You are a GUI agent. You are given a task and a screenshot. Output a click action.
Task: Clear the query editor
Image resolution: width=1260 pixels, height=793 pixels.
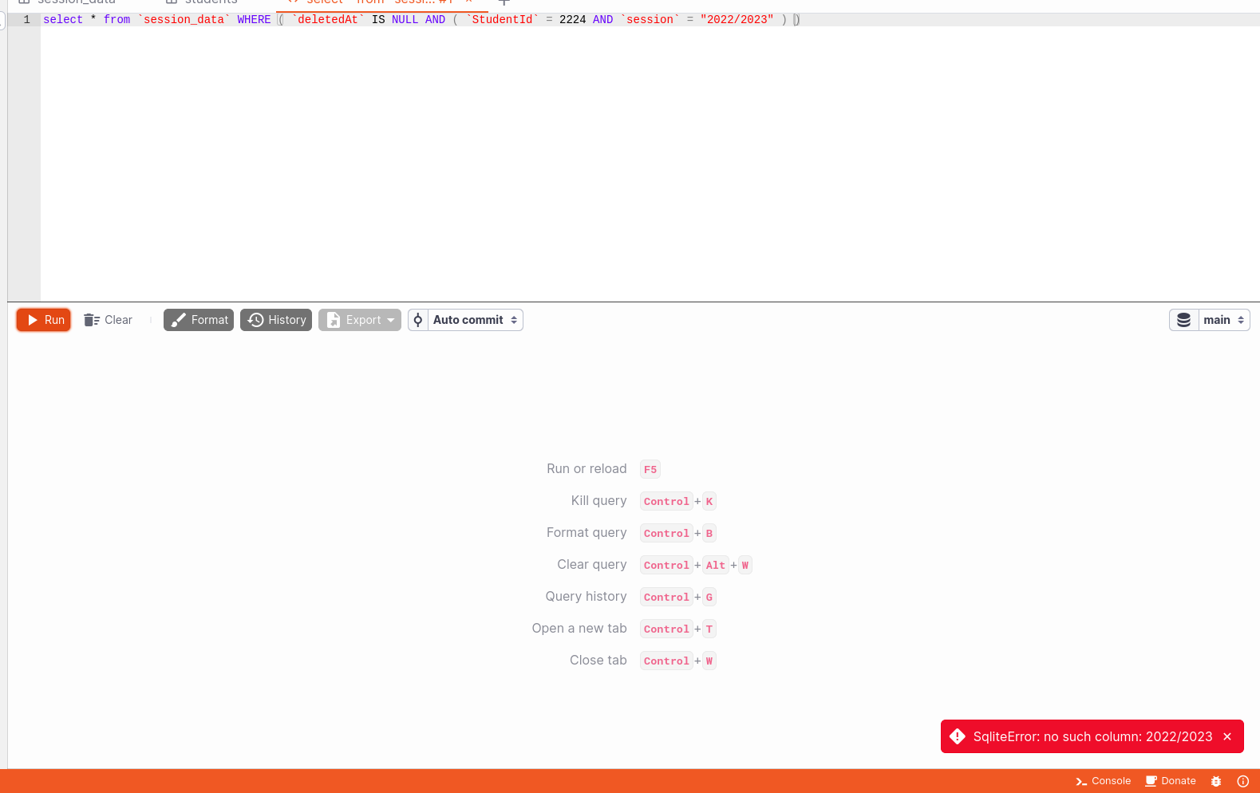pyautogui.click(x=109, y=320)
